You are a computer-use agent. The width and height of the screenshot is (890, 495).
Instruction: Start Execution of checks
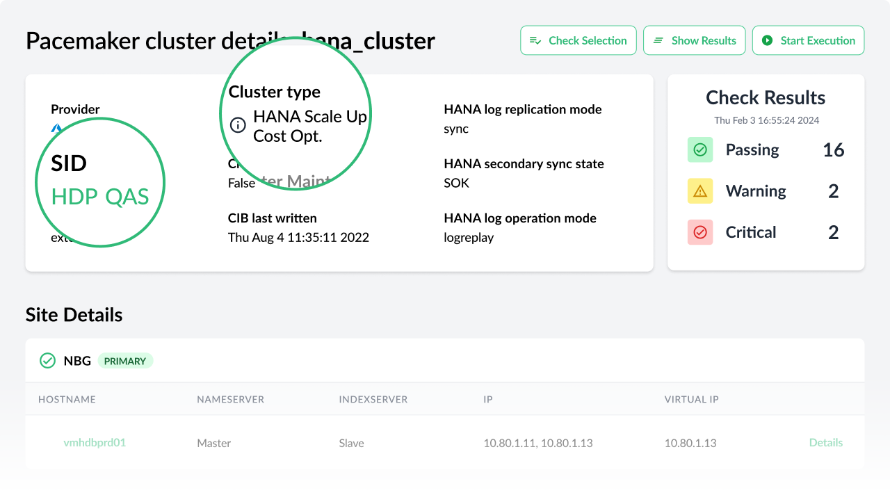point(809,40)
